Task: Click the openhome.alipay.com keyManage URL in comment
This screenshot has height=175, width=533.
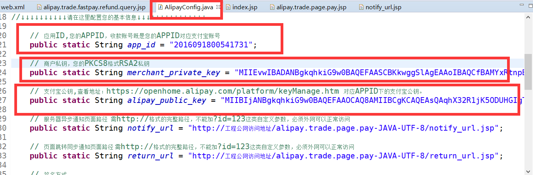Action: [x=223, y=91]
